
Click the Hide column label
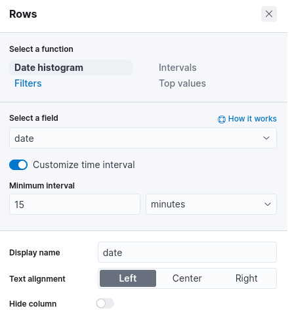[x=33, y=304]
